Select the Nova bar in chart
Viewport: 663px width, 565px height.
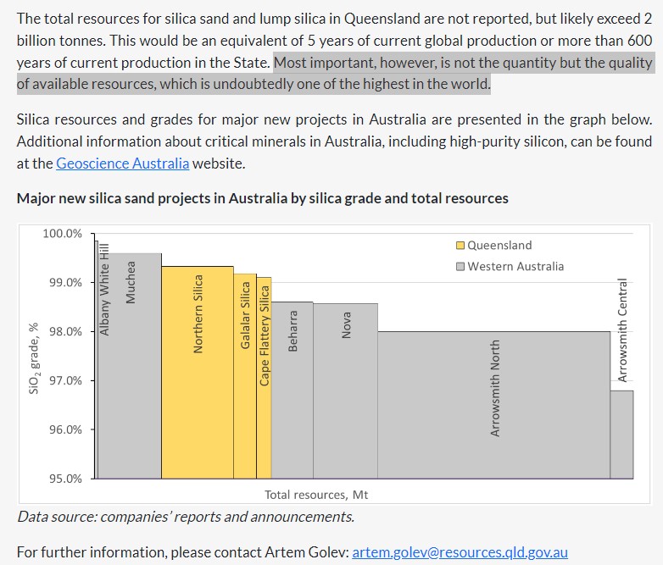tap(345, 391)
